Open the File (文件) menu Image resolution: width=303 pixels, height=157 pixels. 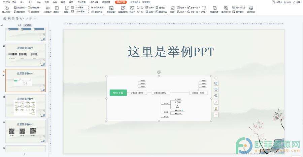pyautogui.click(x=6, y=2)
